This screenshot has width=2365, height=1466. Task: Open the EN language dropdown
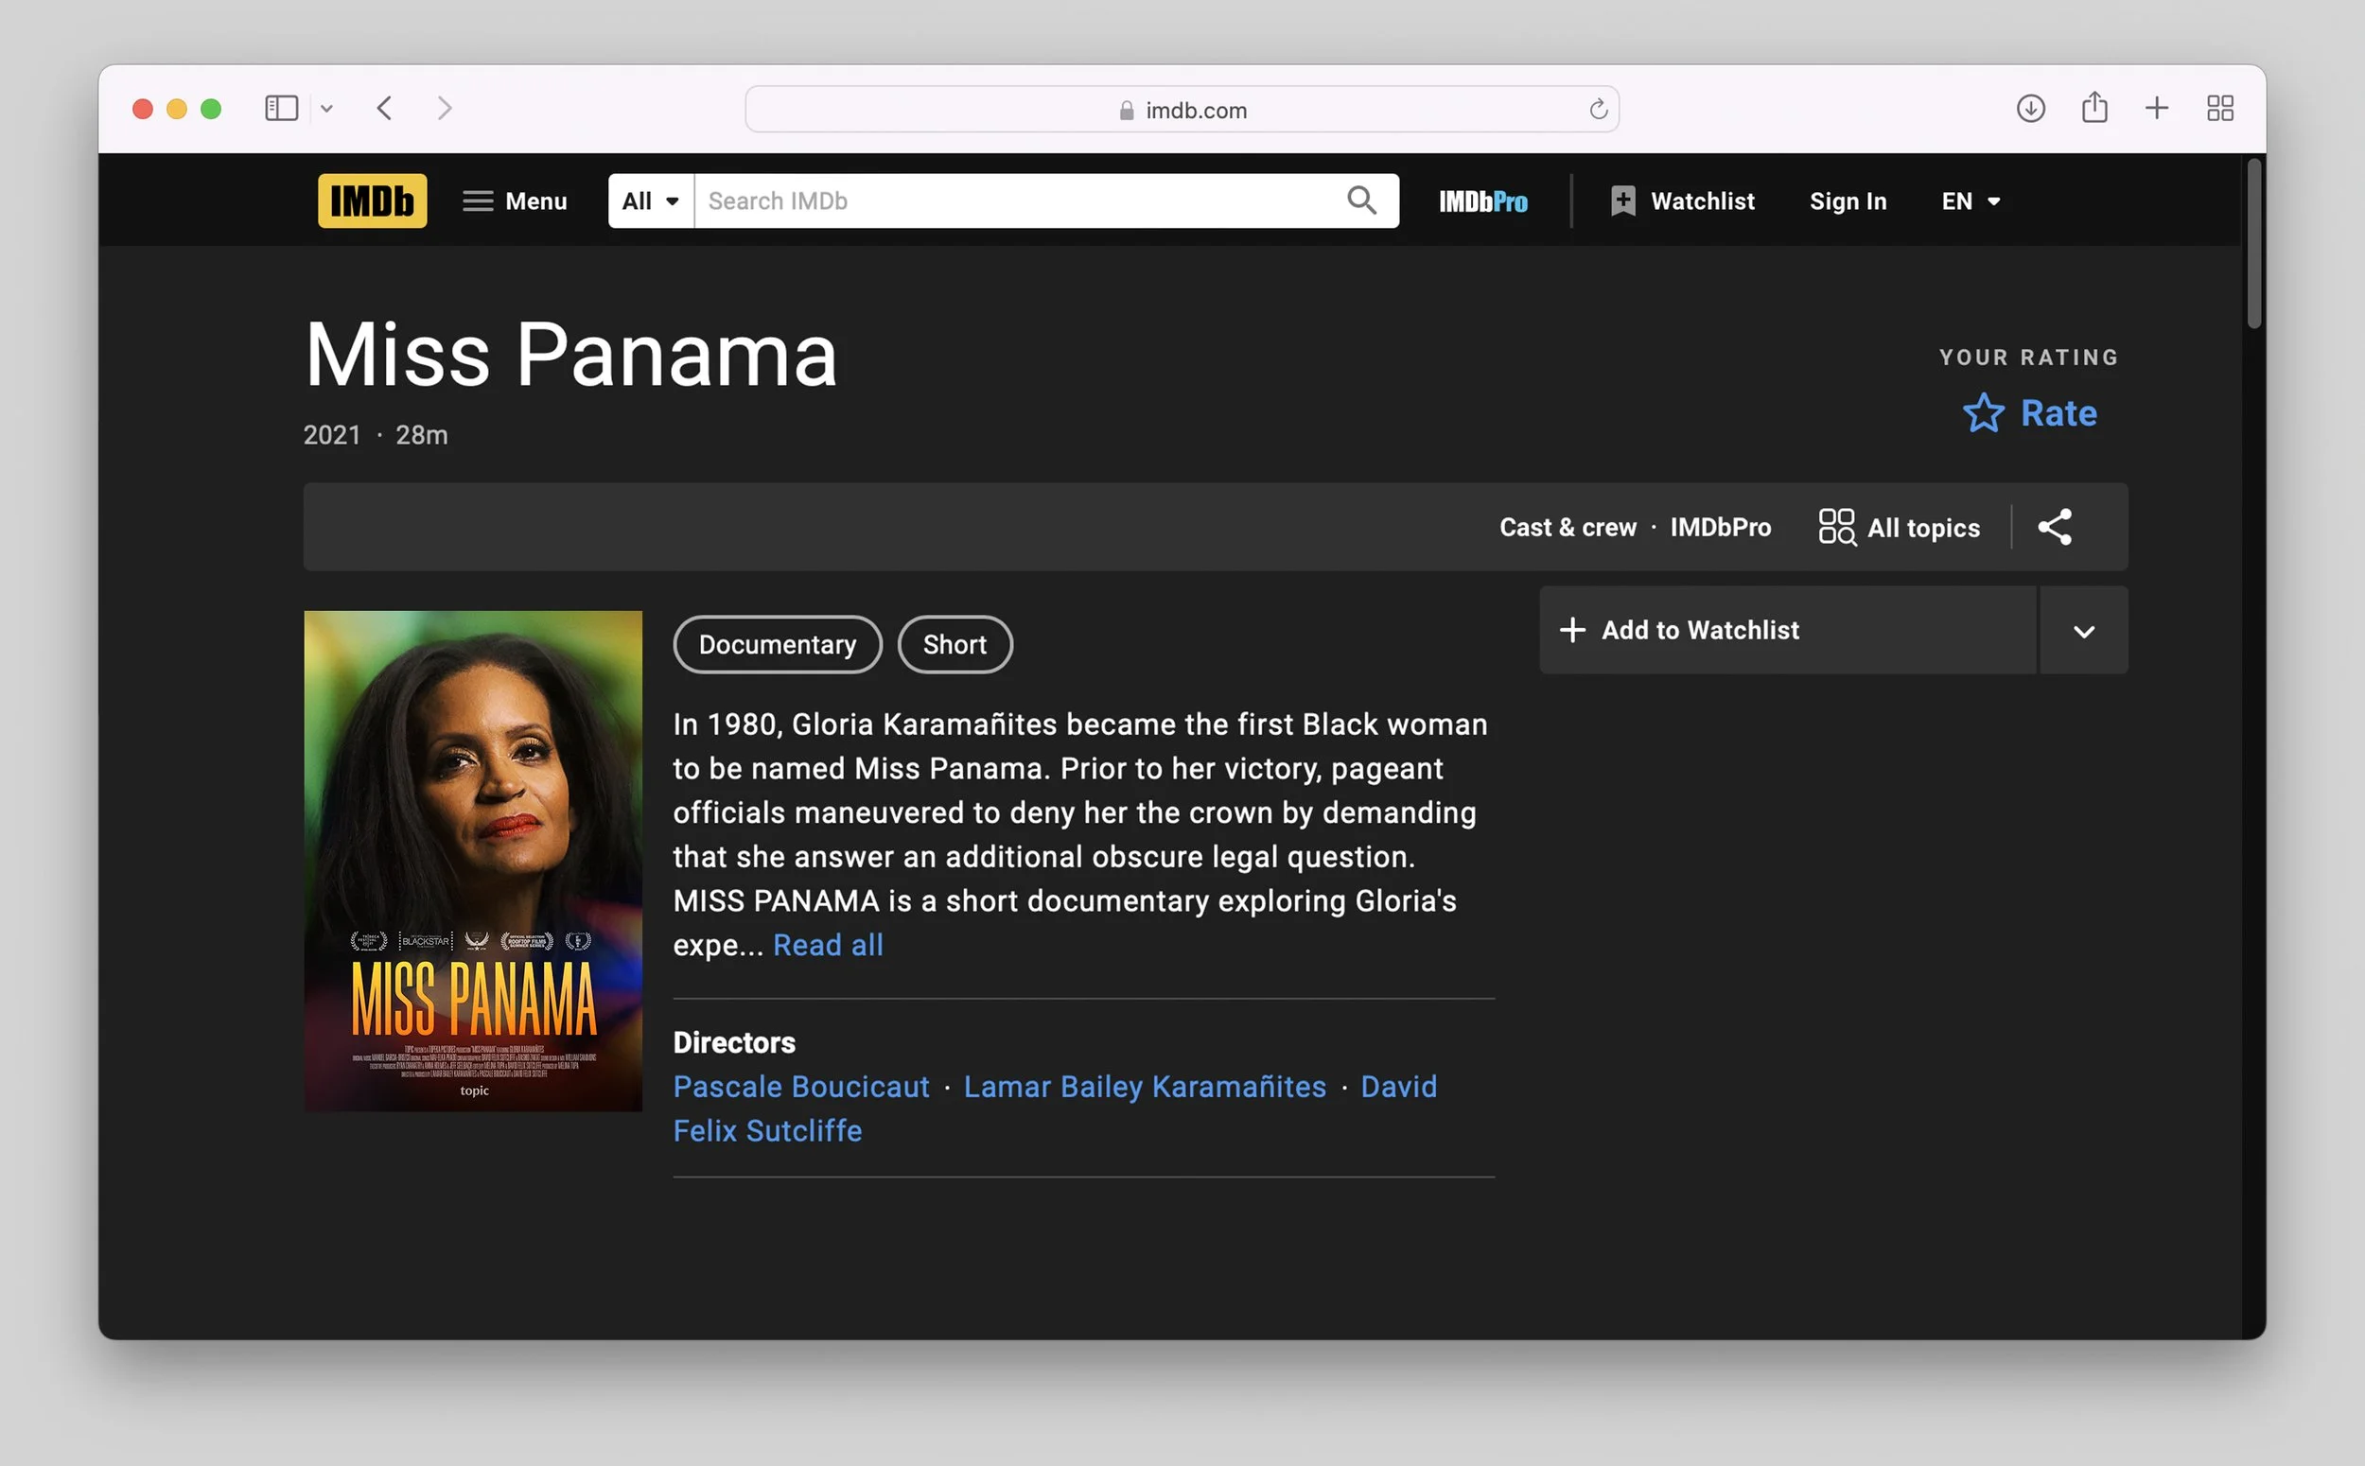click(1971, 201)
